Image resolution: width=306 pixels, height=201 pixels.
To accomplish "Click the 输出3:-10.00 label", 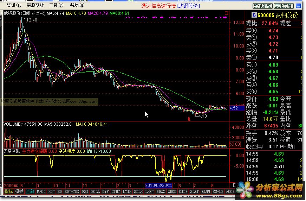I will point(99,151).
